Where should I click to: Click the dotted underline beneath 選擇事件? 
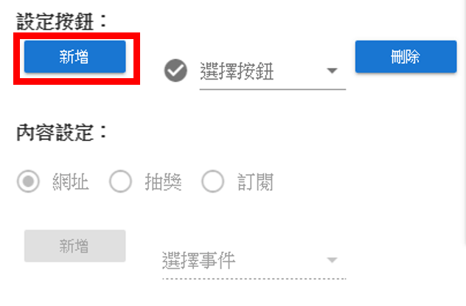254,279
